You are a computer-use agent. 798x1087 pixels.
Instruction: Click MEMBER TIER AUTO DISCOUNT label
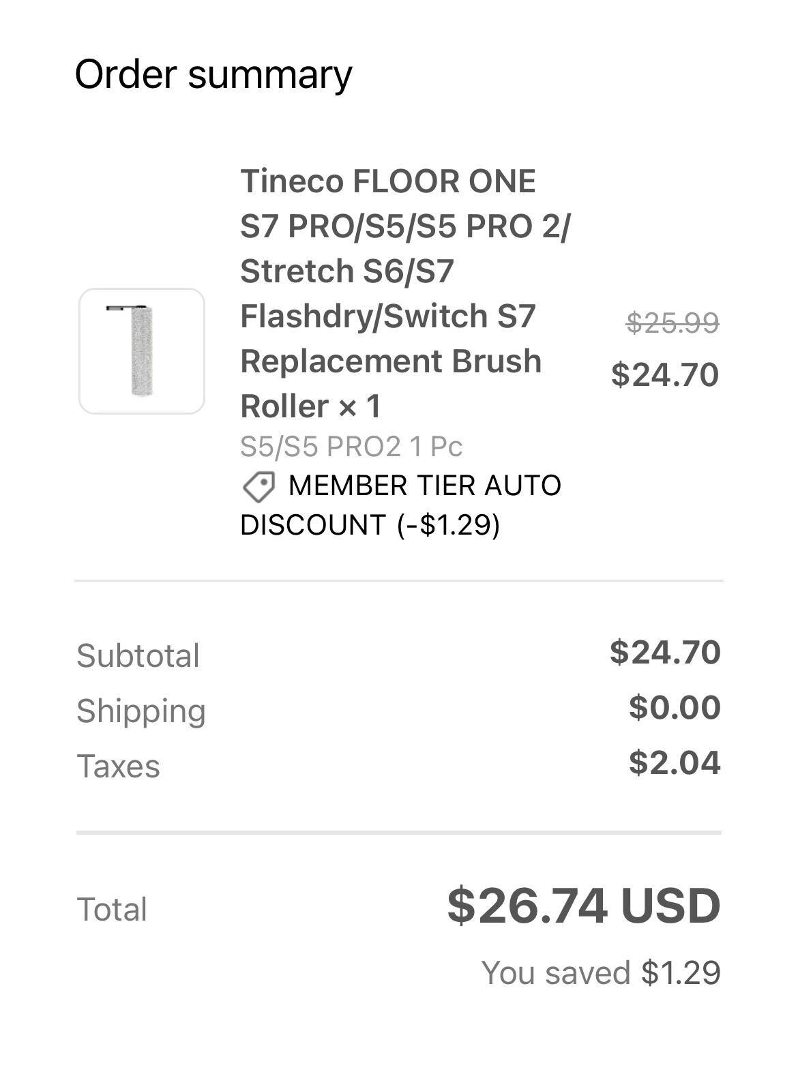(x=400, y=505)
